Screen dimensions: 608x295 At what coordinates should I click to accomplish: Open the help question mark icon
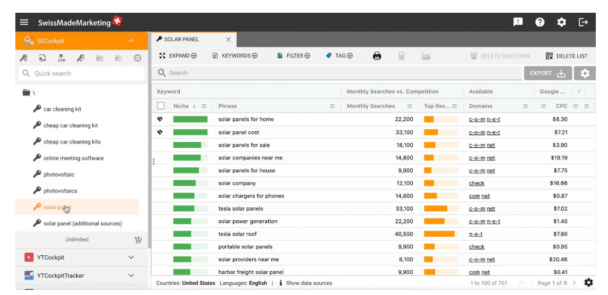coord(540,22)
